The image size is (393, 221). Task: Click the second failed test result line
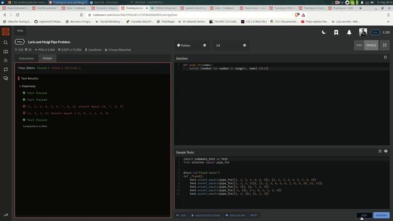click(x=66, y=113)
